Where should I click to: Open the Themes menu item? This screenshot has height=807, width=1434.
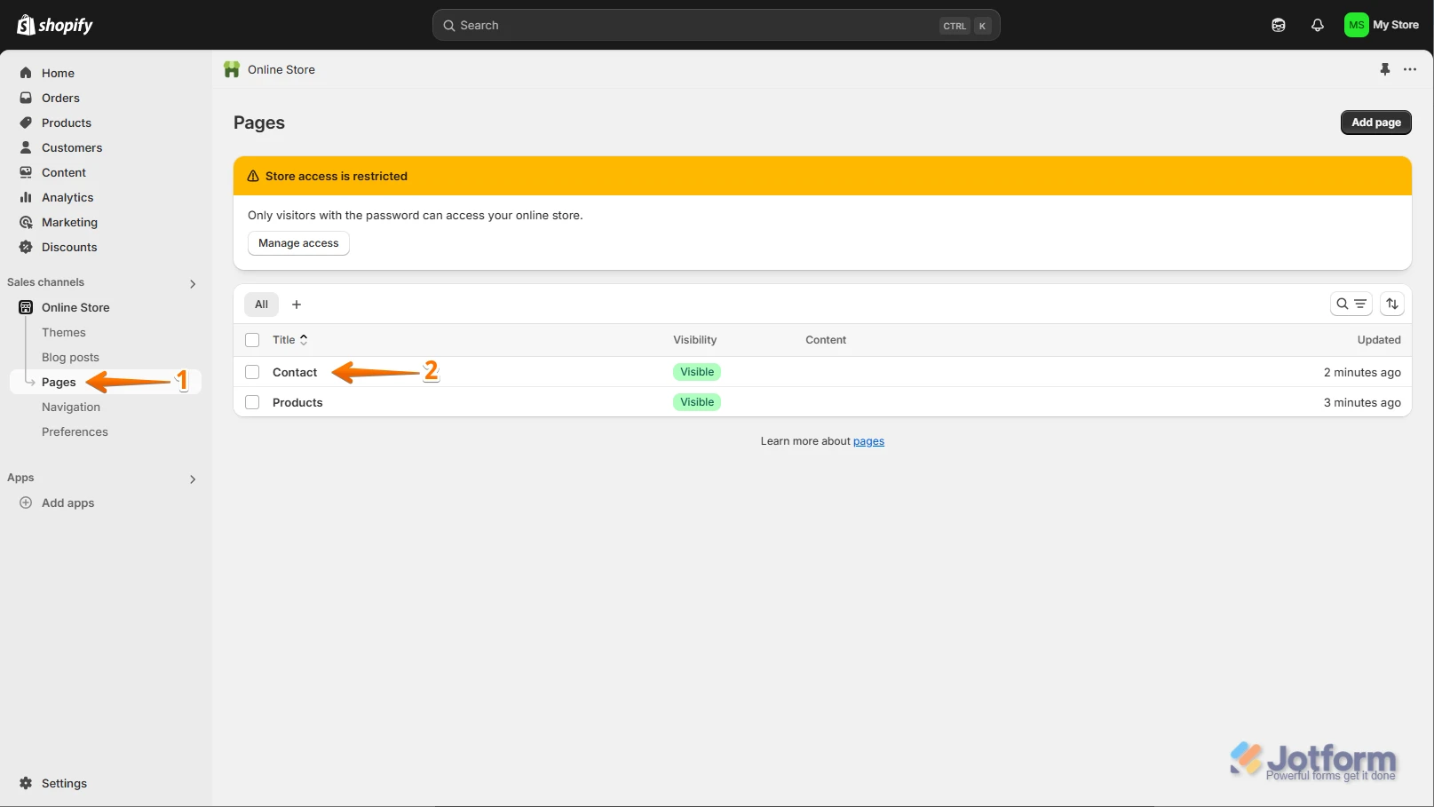point(63,332)
